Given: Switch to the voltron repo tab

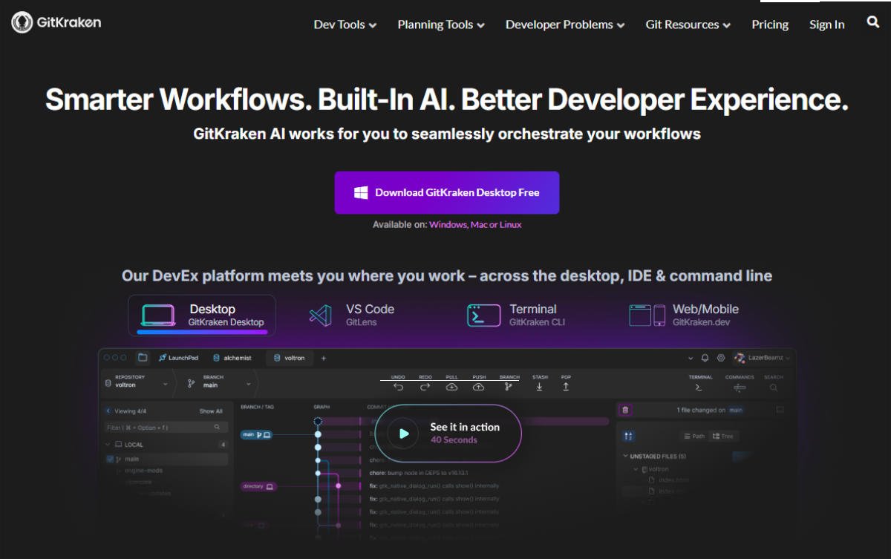Looking at the screenshot, I should (290, 358).
